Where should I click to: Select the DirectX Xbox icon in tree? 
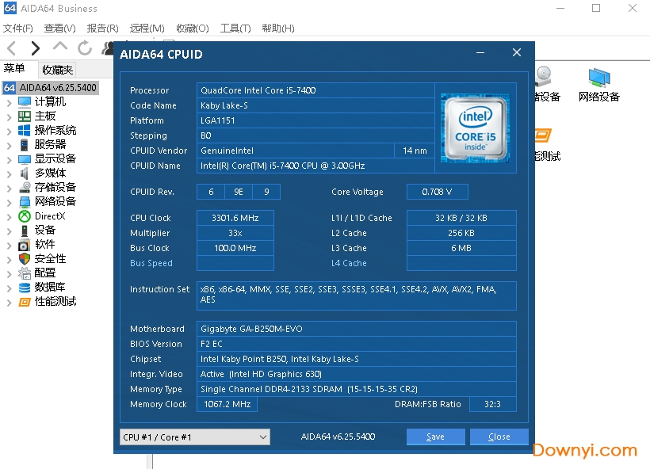[x=25, y=216]
